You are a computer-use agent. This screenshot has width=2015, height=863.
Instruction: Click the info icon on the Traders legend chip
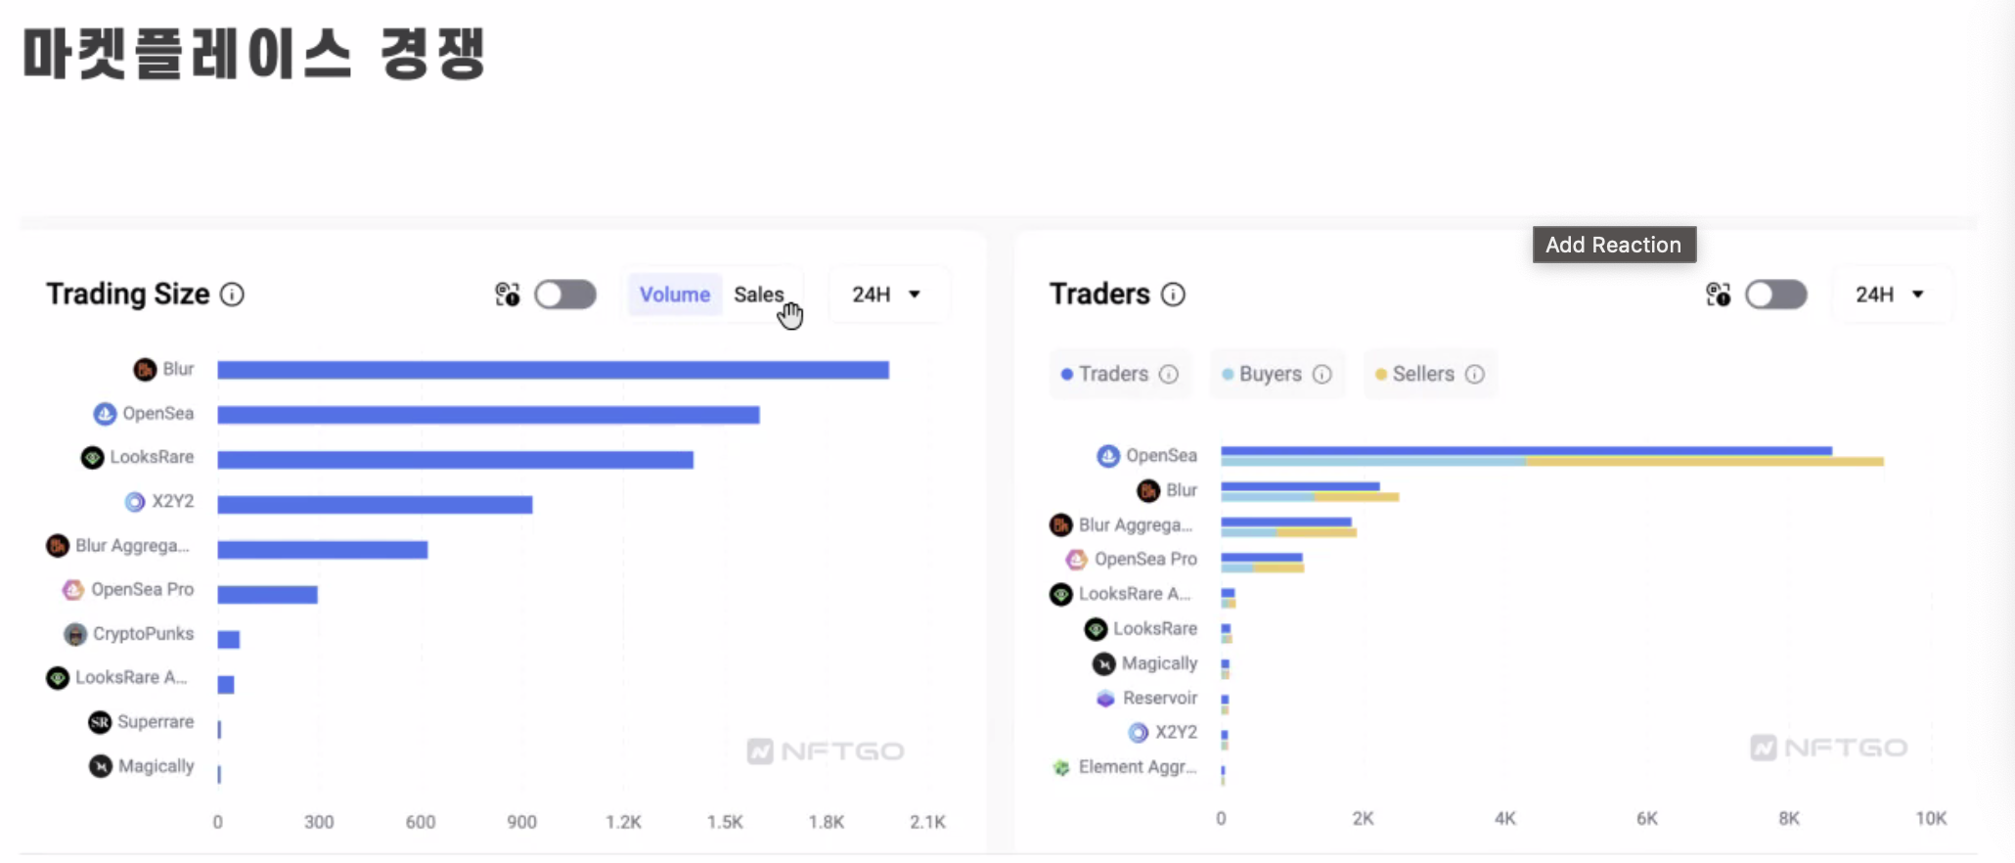(x=1169, y=375)
